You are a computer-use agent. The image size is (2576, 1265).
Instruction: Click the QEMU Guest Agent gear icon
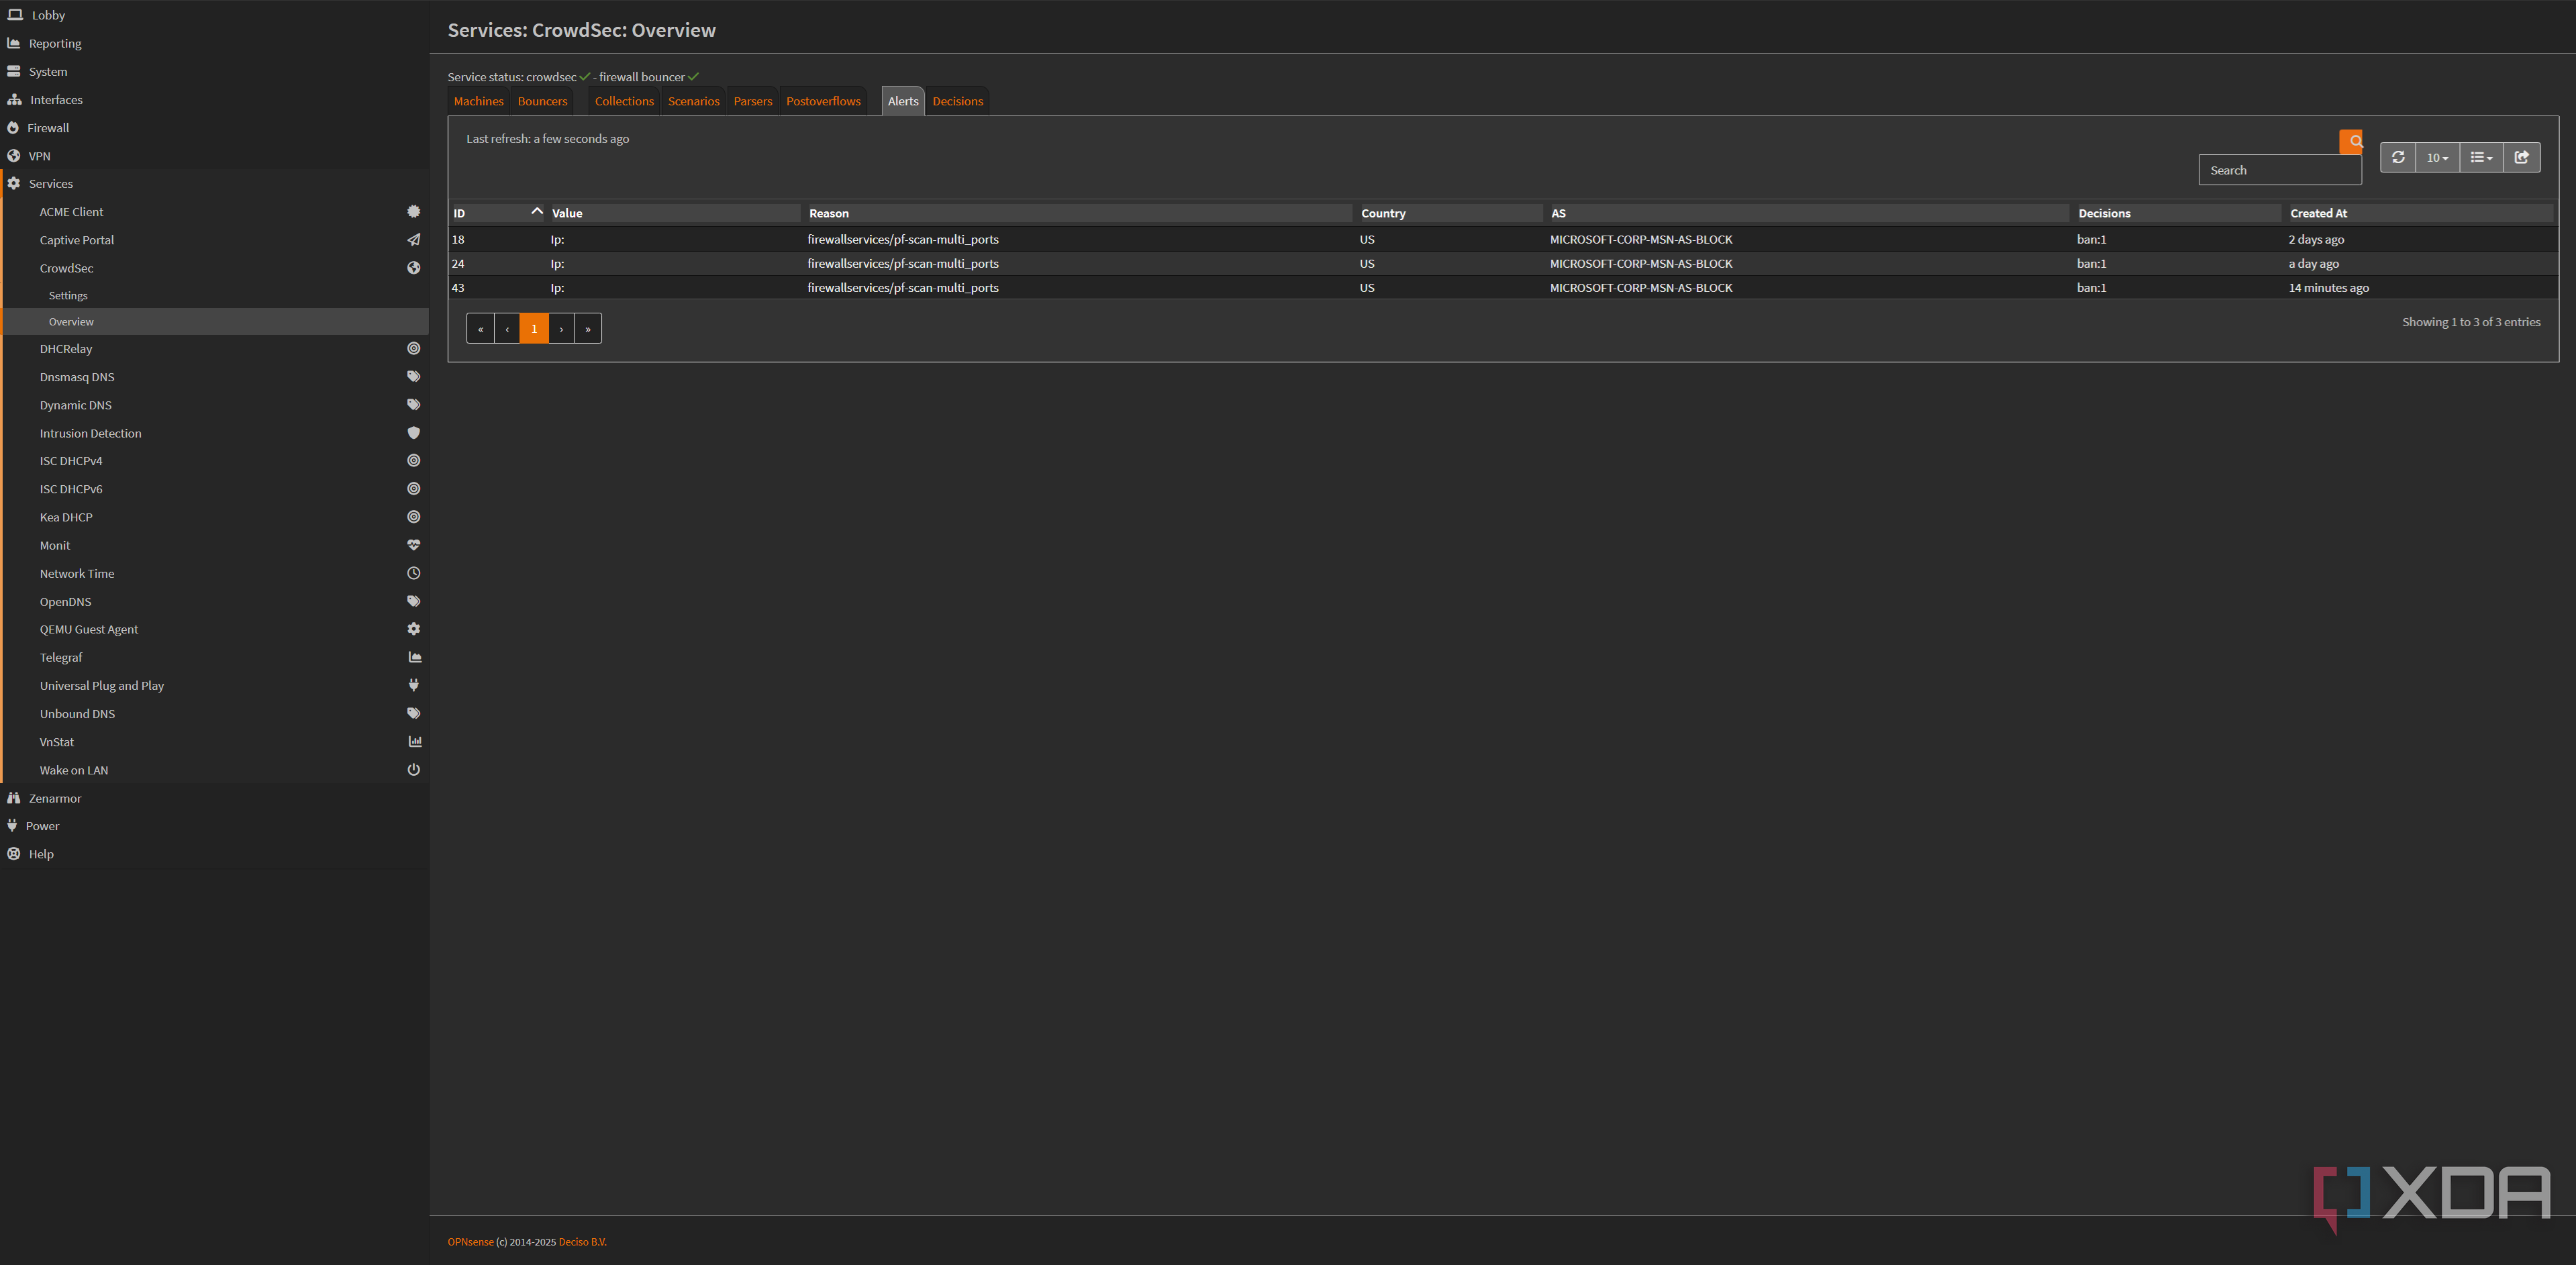(x=413, y=629)
